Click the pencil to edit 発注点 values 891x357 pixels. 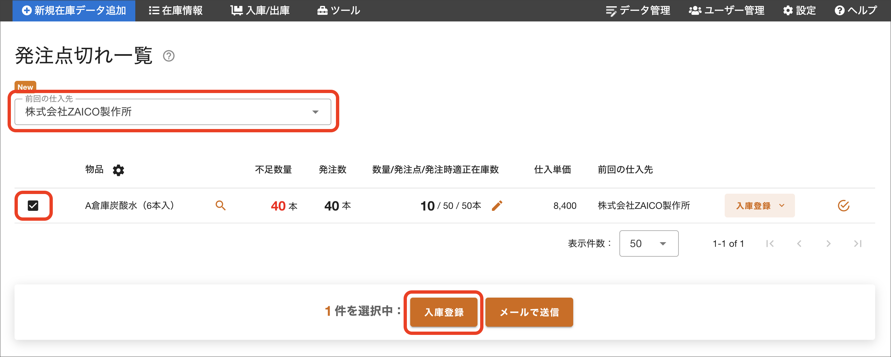(x=497, y=205)
